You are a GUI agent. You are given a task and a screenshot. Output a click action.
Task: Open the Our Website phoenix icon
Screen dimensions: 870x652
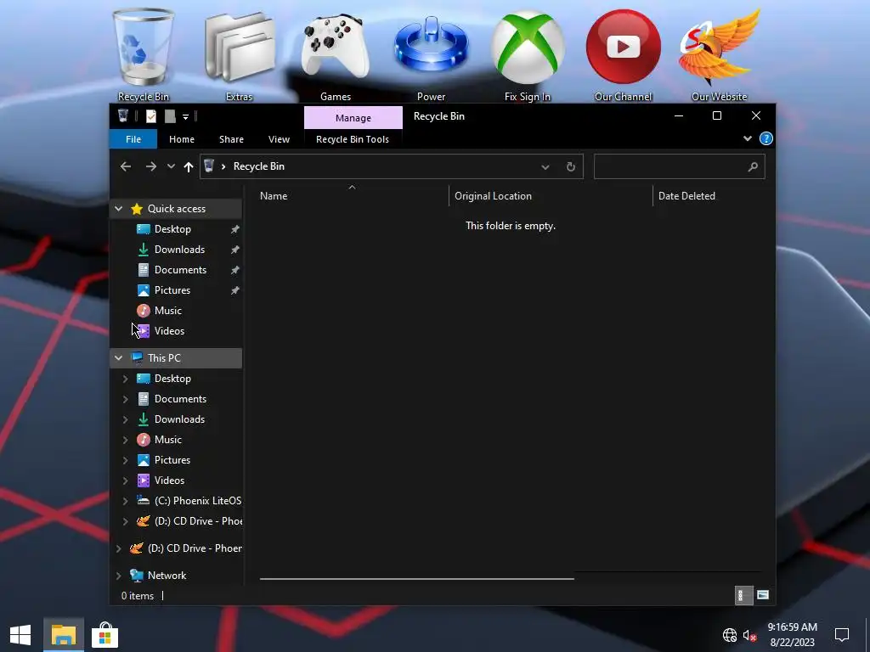[x=719, y=54]
